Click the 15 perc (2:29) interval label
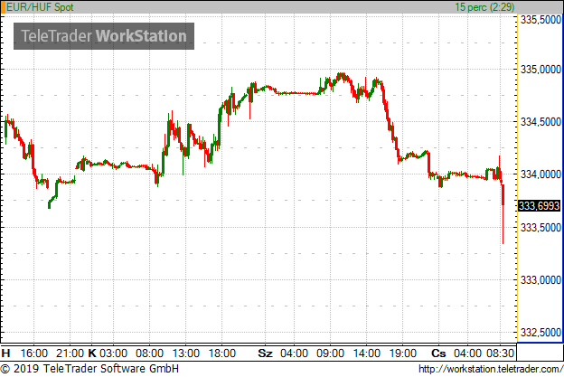Screen dimensions: 564x377 (x=484, y=7)
